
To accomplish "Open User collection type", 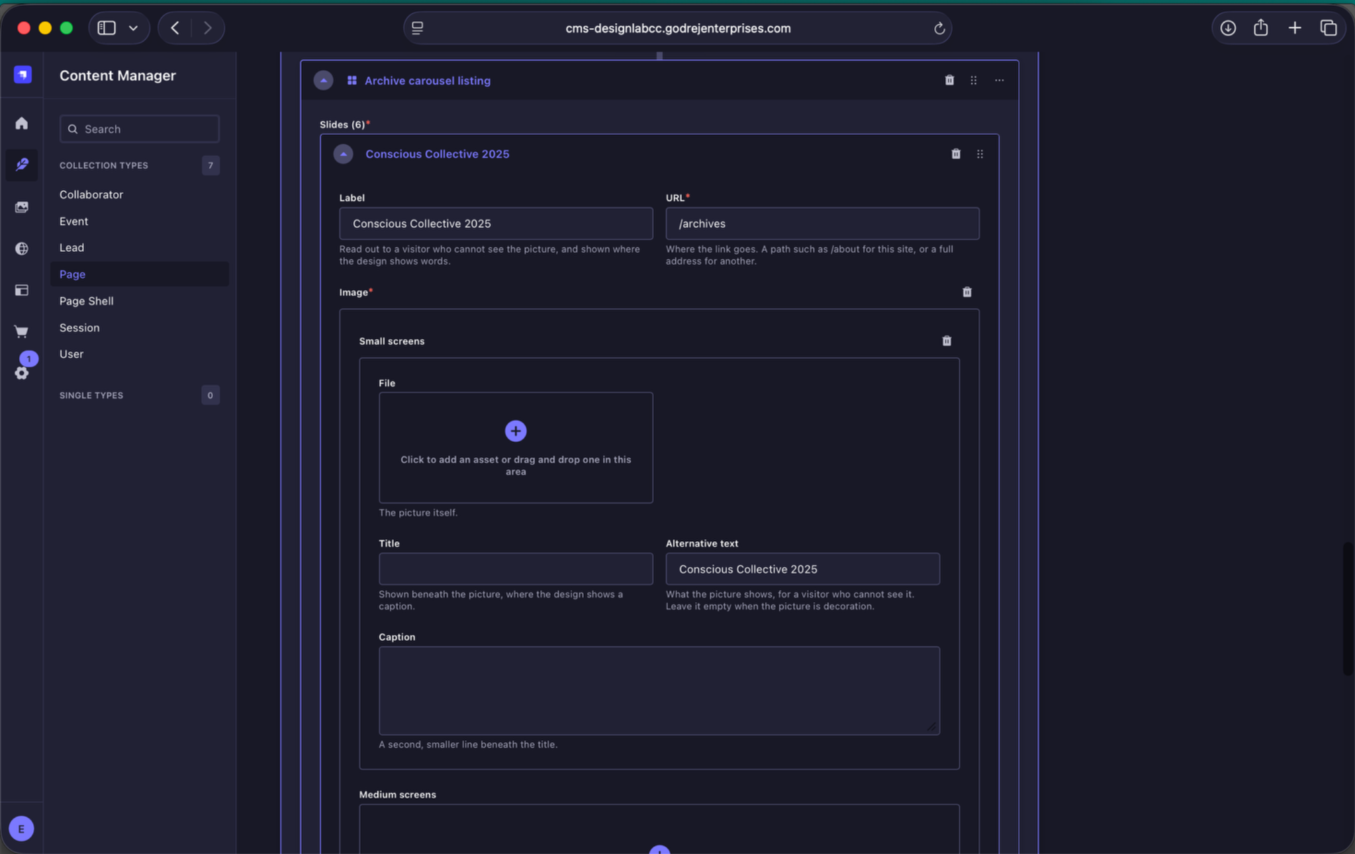I will 71,354.
